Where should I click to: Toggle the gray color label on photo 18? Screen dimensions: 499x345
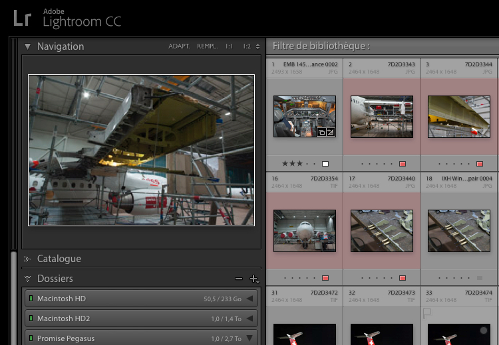click(x=479, y=277)
